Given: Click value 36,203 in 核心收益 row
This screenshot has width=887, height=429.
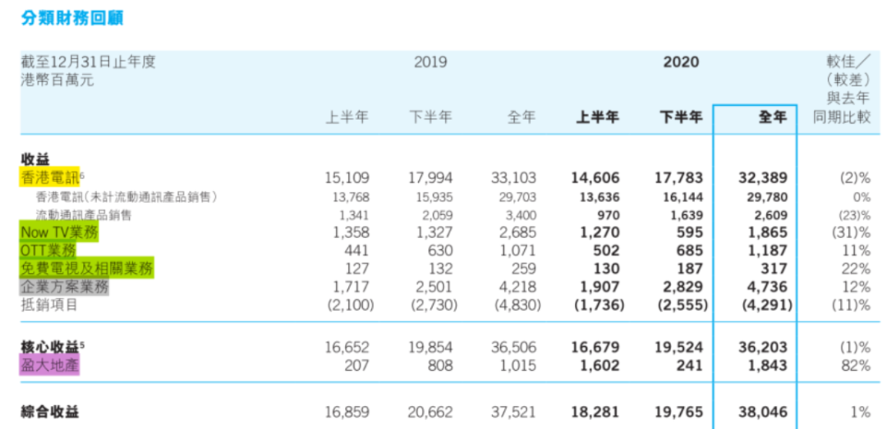Looking at the screenshot, I should 763,347.
